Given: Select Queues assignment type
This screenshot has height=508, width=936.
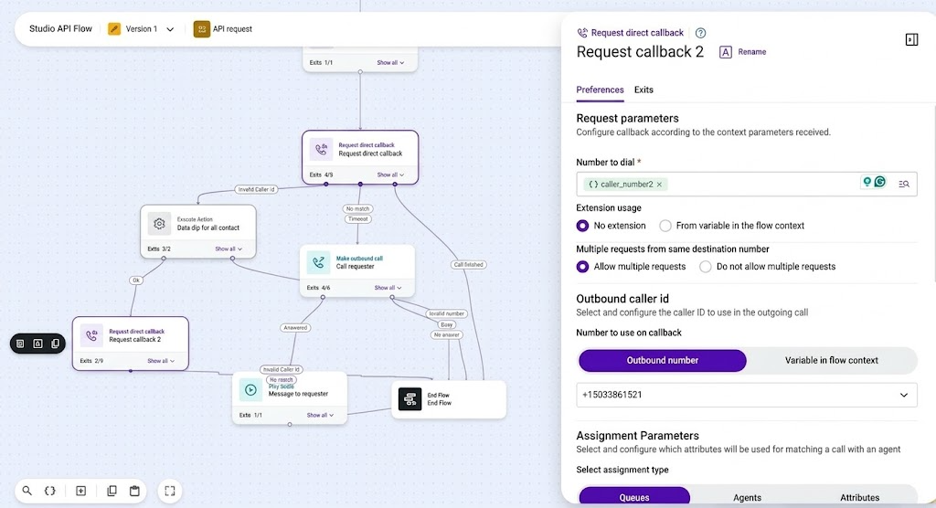Looking at the screenshot, I should click(634, 497).
